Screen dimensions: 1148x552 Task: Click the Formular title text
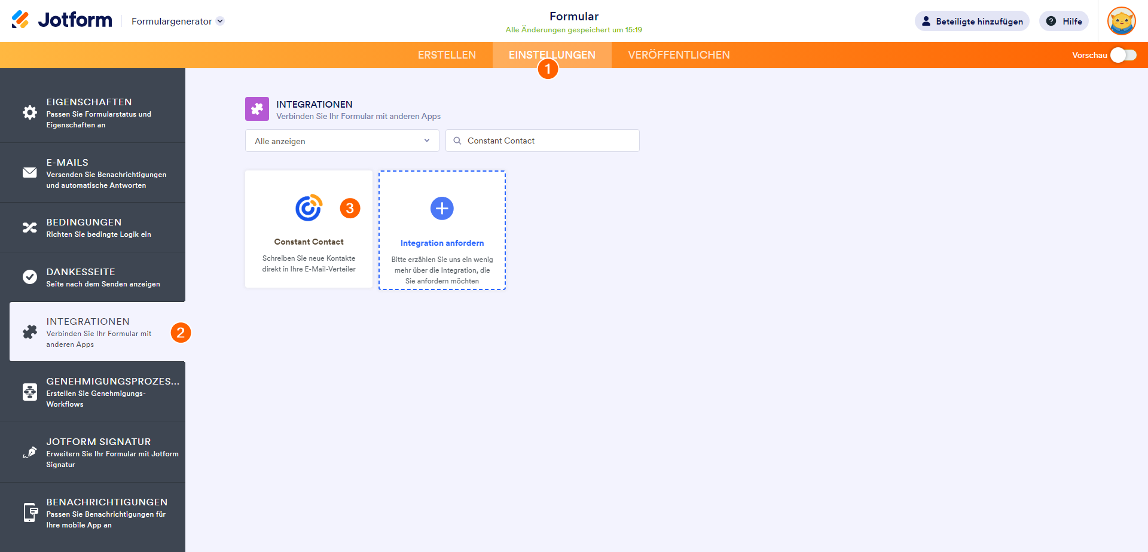pos(574,16)
